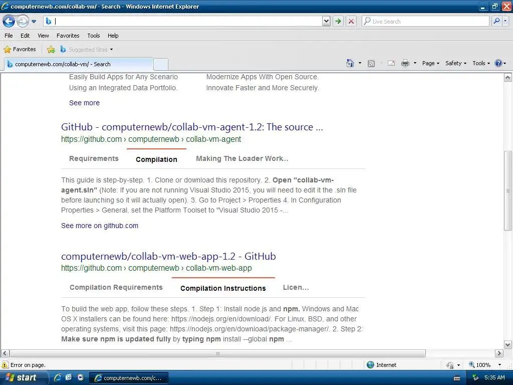Click the network connection tray icon
The image size is (513, 385).
(x=475, y=378)
